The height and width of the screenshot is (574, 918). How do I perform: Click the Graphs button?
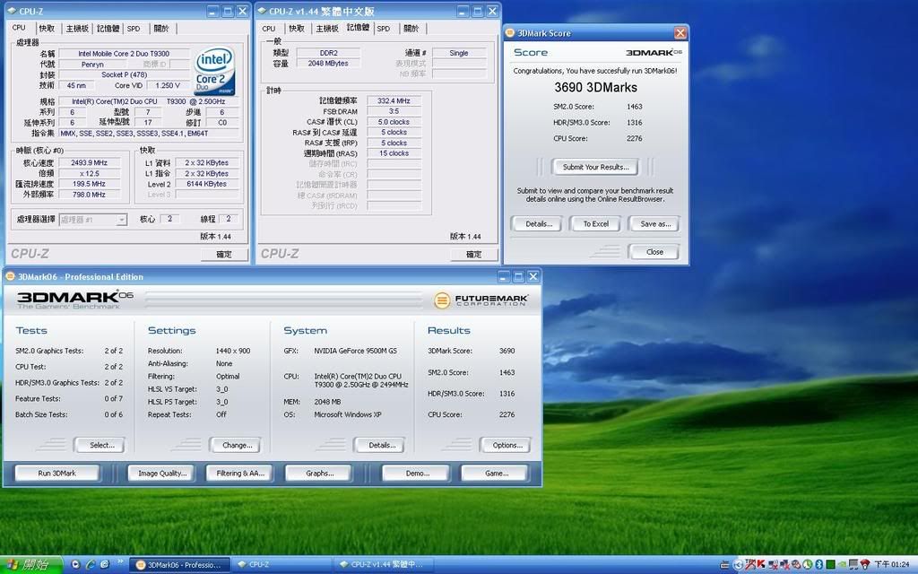(x=319, y=474)
